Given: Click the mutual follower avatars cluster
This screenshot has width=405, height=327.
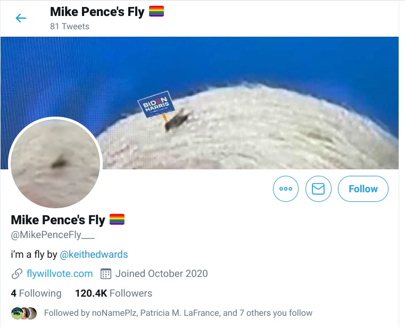Looking at the screenshot, I should tap(23, 313).
